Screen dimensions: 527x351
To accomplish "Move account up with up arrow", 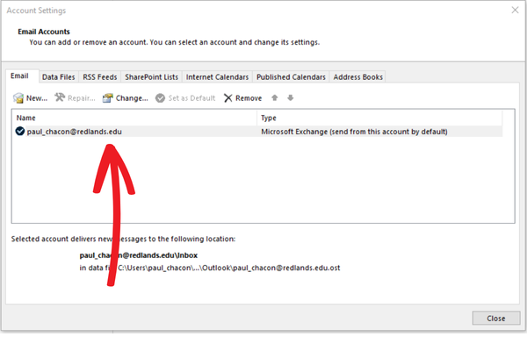I will (276, 98).
